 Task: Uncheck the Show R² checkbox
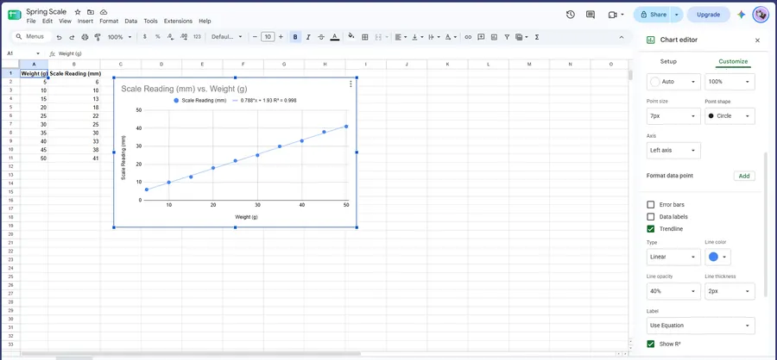(651, 344)
